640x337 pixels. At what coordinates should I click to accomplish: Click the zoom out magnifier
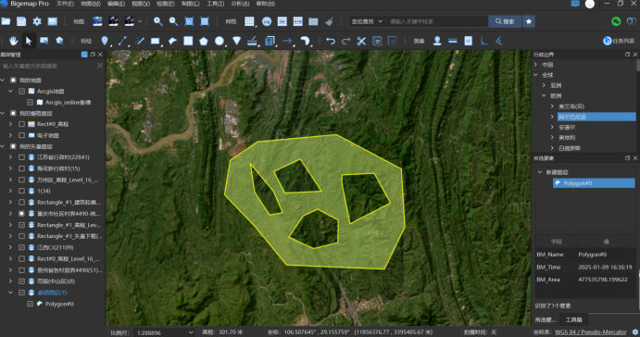173,21
